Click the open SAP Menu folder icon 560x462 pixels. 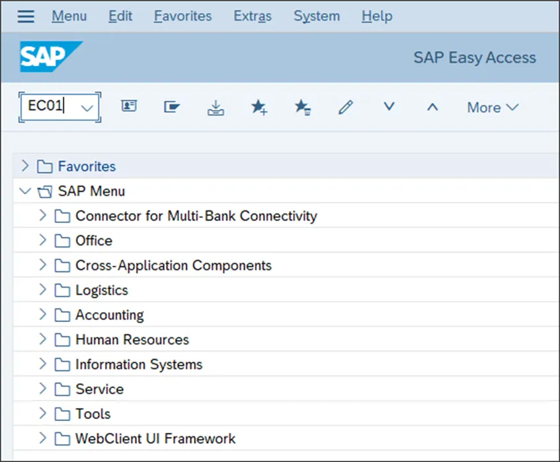coord(45,191)
